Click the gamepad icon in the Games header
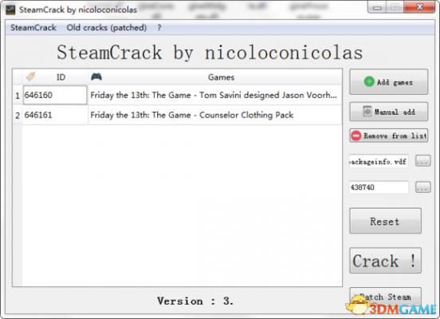The image size is (440, 319). (x=96, y=77)
